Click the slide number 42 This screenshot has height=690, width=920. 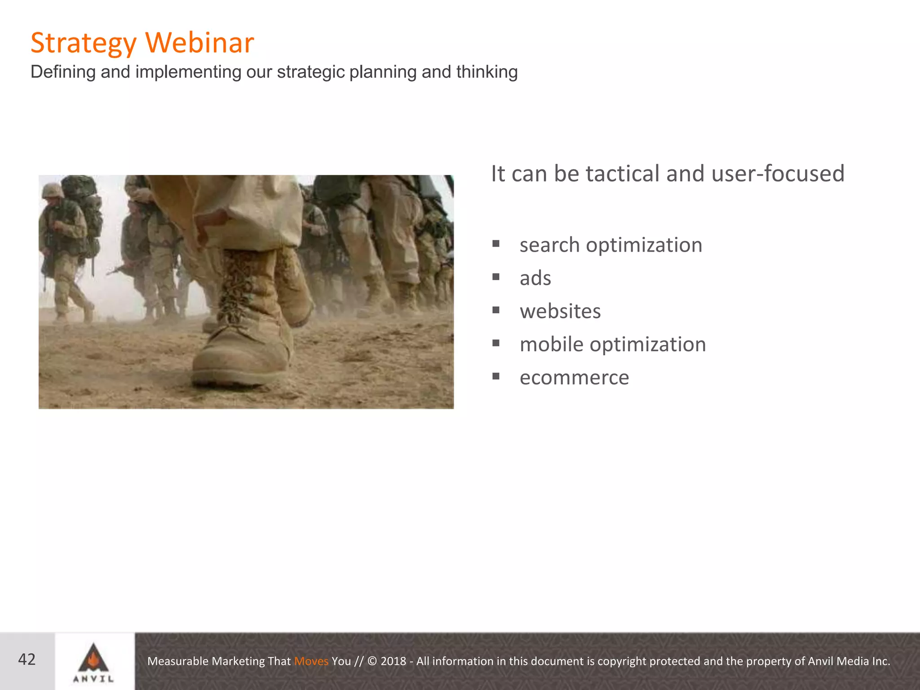pos(27,659)
